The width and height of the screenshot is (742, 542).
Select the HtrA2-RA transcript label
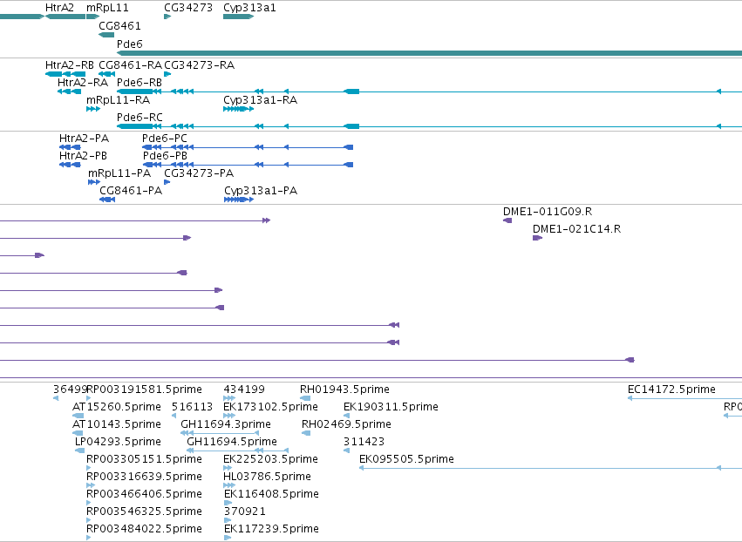pos(83,82)
